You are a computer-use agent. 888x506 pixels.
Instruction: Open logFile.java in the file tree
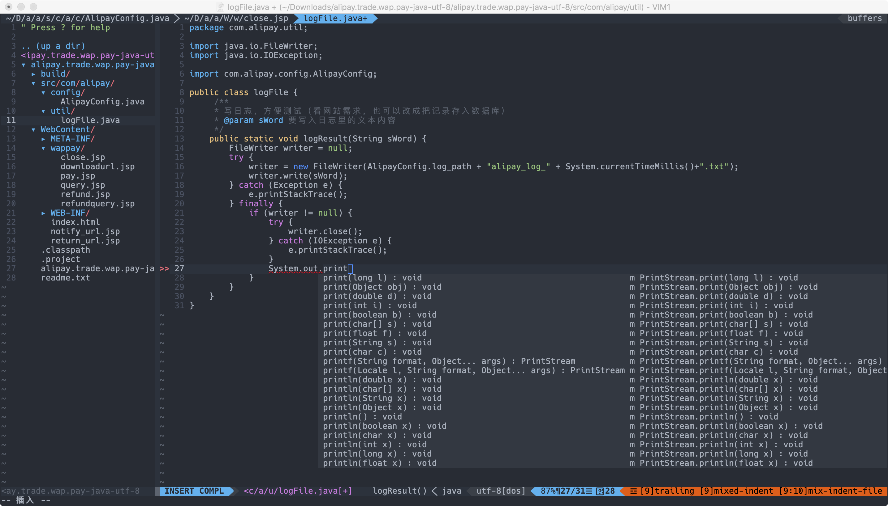pos(90,120)
